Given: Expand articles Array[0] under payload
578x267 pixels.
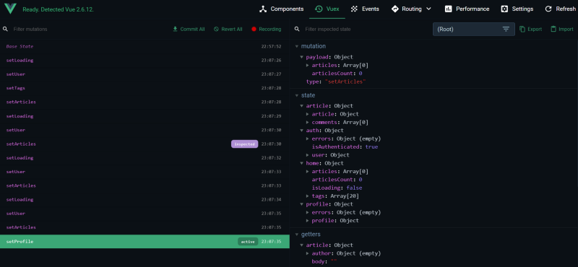Looking at the screenshot, I should 308,65.
